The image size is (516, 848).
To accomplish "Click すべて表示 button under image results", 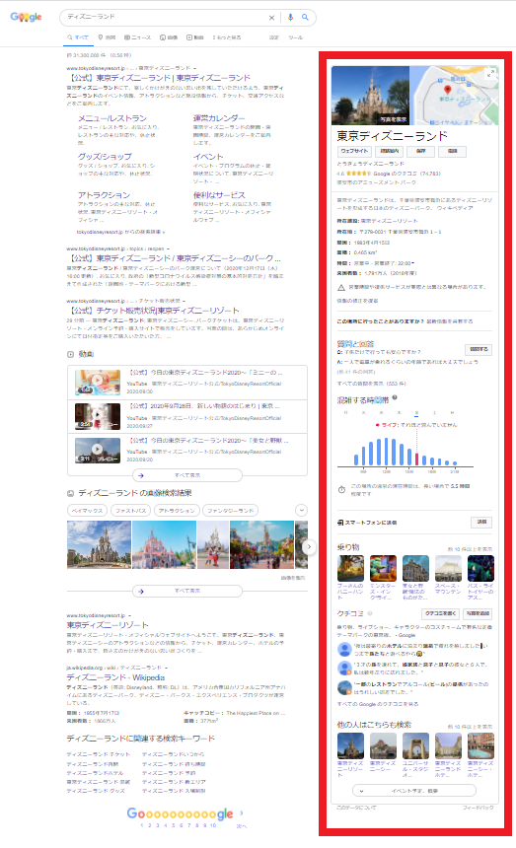I will tap(187, 591).
